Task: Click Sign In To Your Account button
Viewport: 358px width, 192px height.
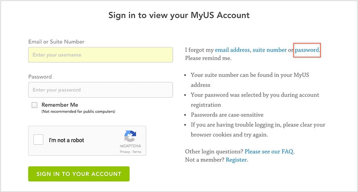Action: (79, 174)
